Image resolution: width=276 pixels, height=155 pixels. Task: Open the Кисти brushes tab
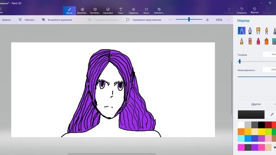69,10
